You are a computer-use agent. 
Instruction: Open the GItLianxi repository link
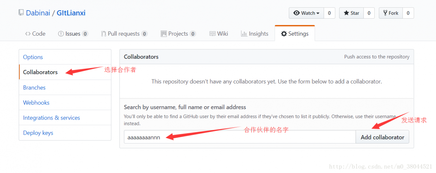pos(71,13)
